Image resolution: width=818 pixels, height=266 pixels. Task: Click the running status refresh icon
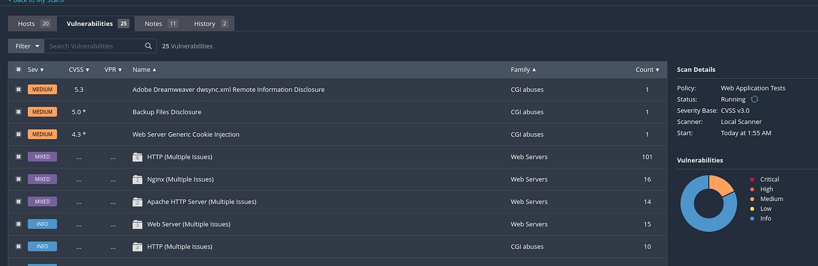(754, 99)
